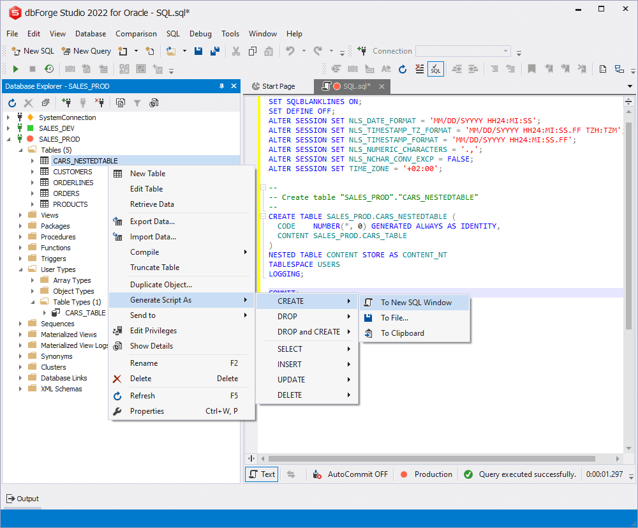Click the Open file folder icon
The image size is (638, 528).
pos(171,51)
